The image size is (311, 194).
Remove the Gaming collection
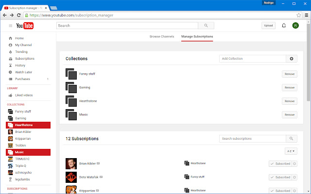click(290, 87)
